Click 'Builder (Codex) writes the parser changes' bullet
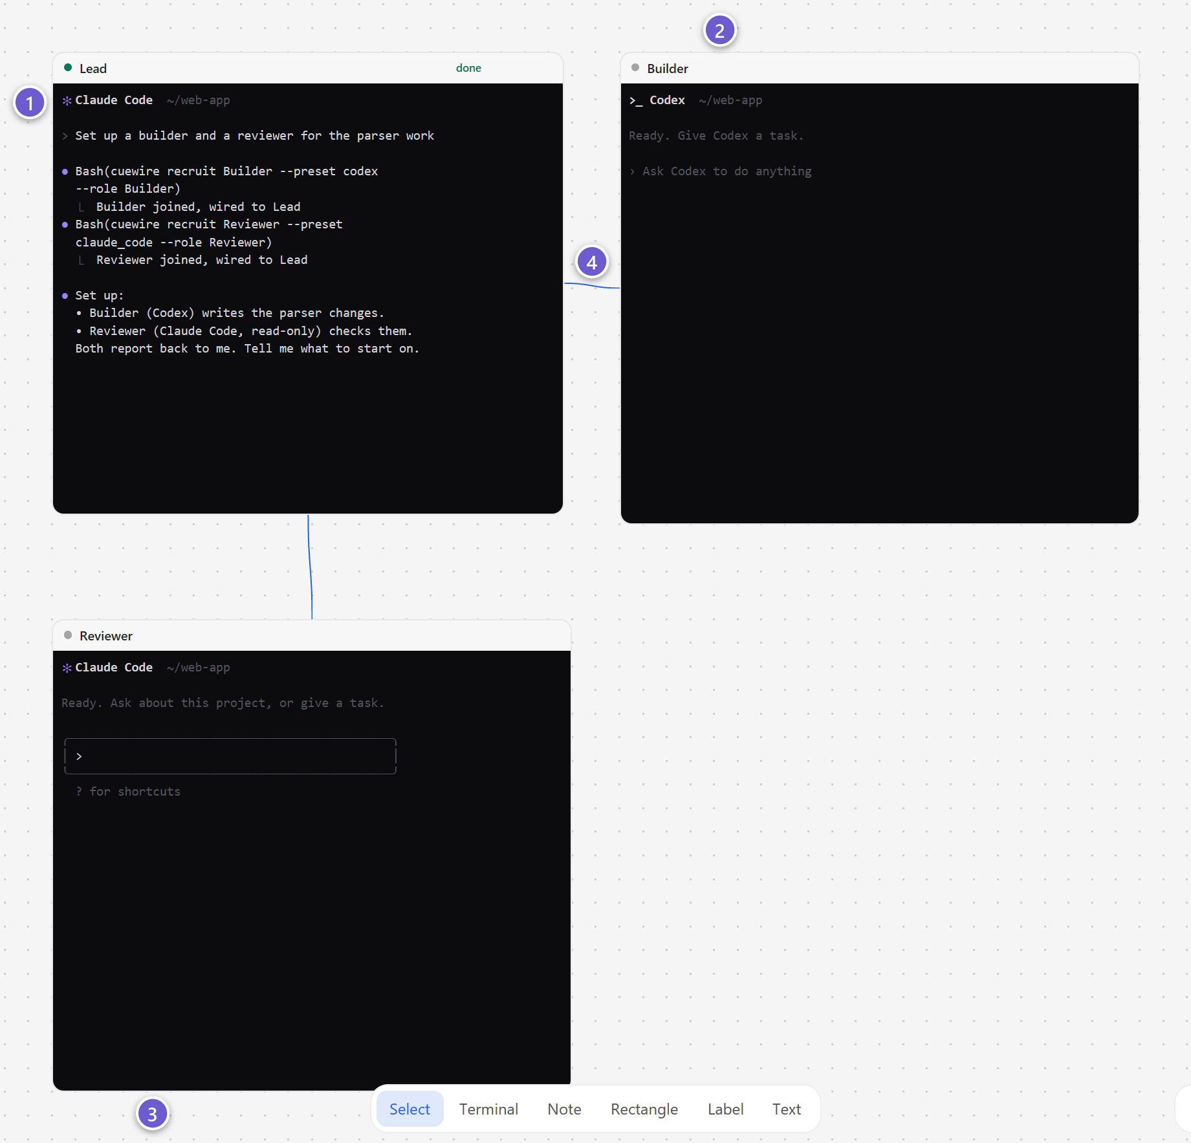1191x1143 pixels. pos(237,313)
